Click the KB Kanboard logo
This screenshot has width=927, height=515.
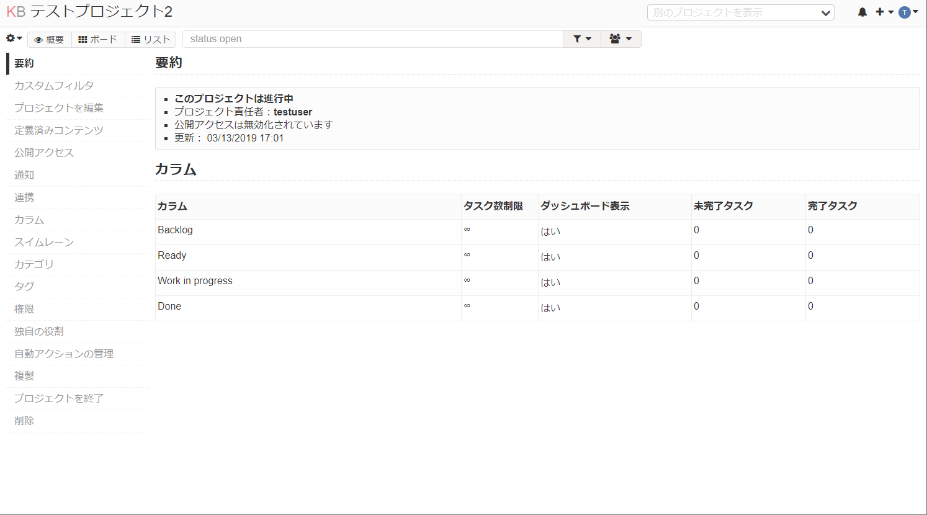pos(14,12)
